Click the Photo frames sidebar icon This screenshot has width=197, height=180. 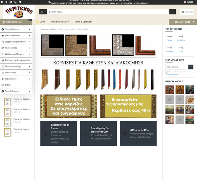coord(3,48)
